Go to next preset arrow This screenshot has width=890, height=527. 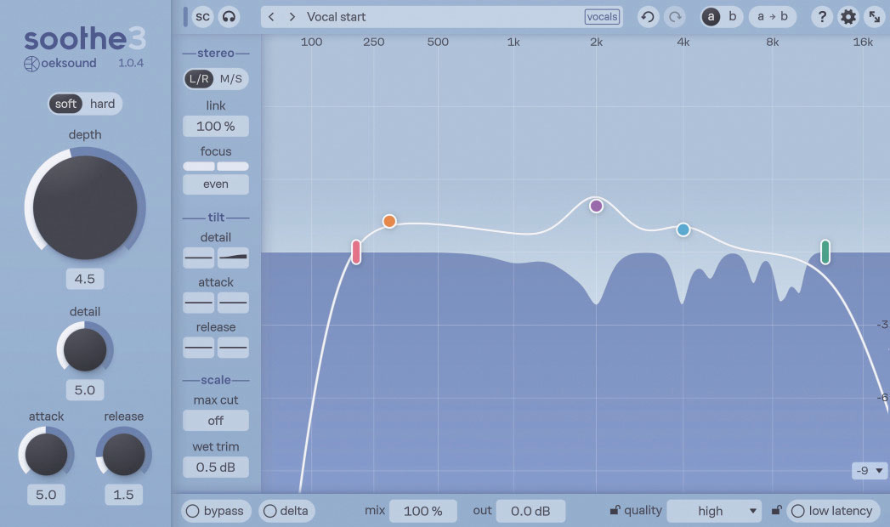pyautogui.click(x=292, y=17)
